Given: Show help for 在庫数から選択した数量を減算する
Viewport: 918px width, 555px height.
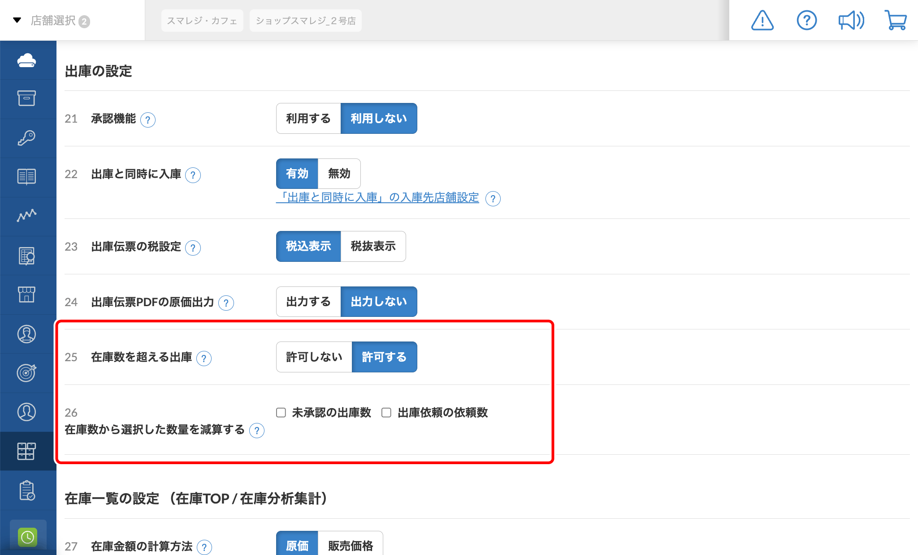Looking at the screenshot, I should tap(257, 431).
